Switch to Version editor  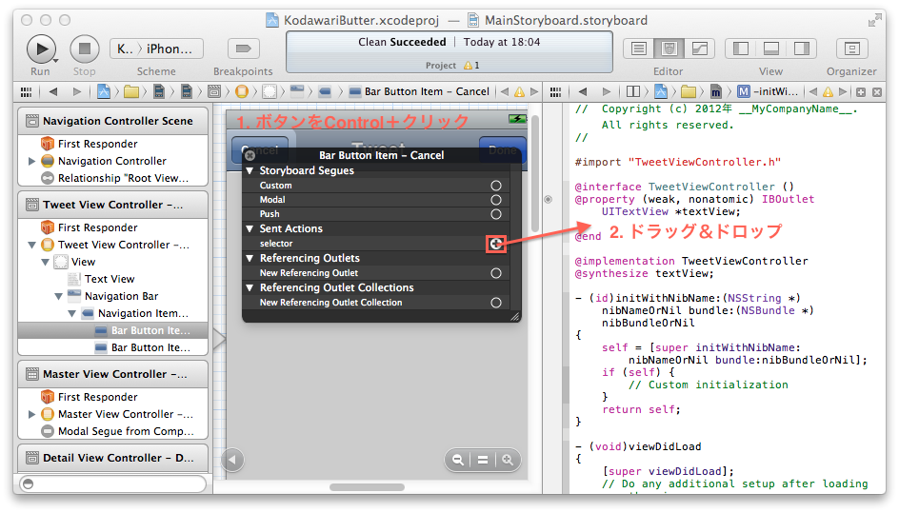click(x=699, y=49)
